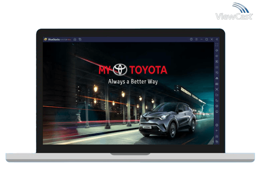Toggle fullscreen mode in sidebar
The image size is (258, 177).
[x=217, y=45]
